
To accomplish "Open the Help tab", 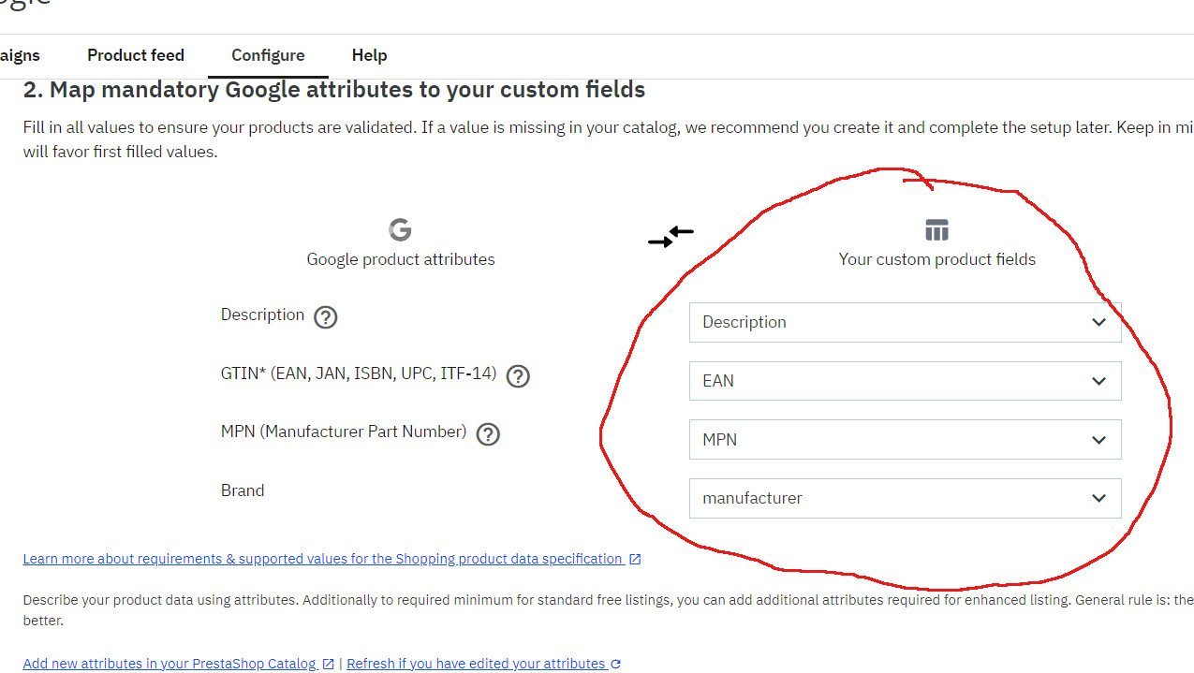I will point(369,55).
